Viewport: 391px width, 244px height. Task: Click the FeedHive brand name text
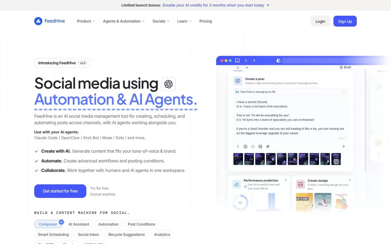click(x=55, y=21)
